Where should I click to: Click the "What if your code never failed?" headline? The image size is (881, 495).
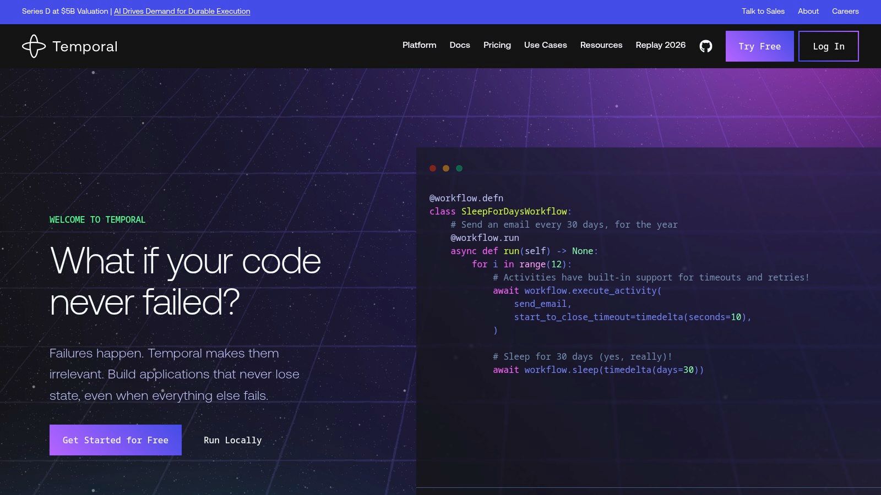point(186,281)
